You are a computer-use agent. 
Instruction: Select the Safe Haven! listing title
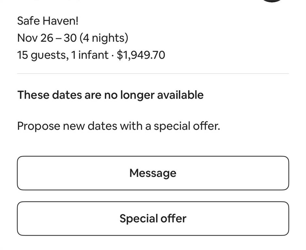click(x=48, y=21)
